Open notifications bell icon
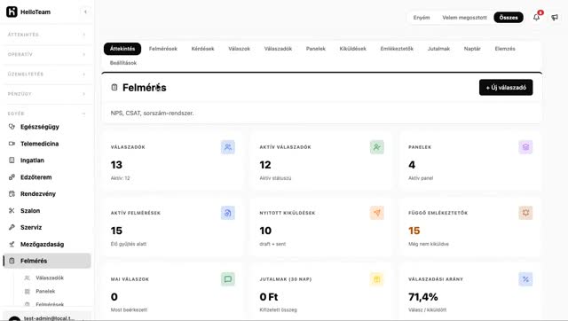568x321 pixels. 536,17
